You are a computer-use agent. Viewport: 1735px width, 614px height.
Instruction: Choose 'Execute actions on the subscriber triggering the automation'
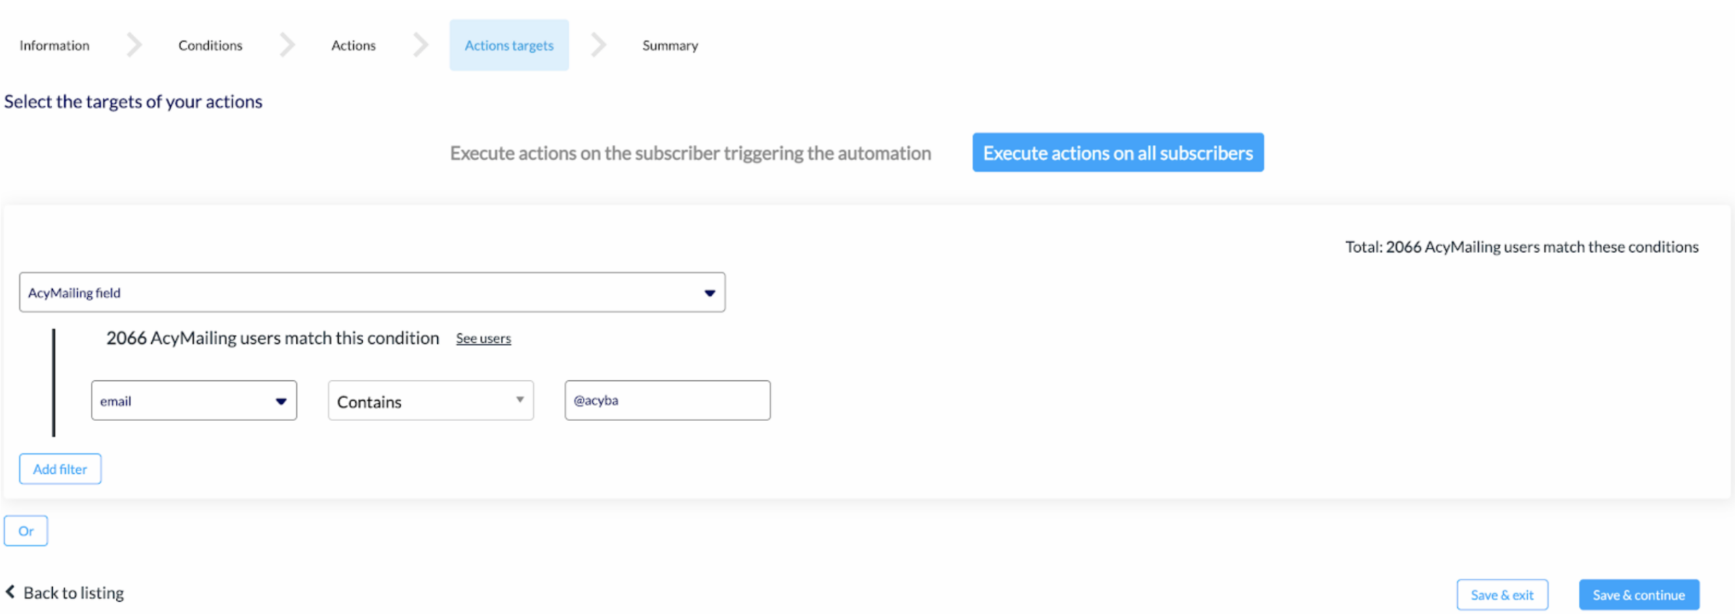coord(690,153)
